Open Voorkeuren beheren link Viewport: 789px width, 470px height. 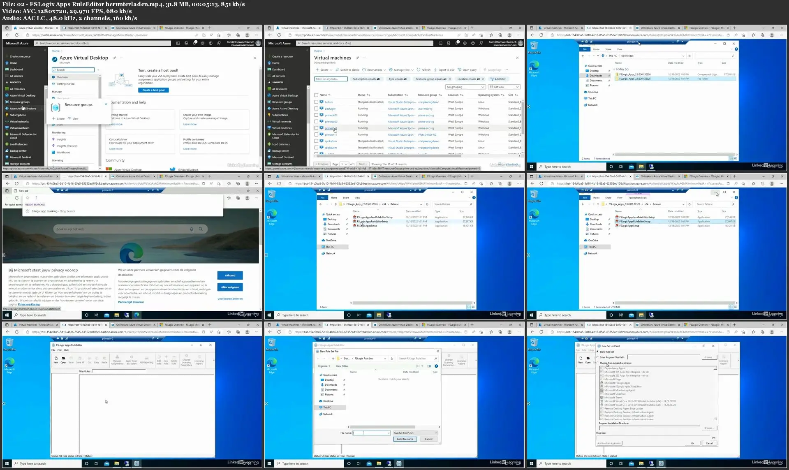pos(230,299)
